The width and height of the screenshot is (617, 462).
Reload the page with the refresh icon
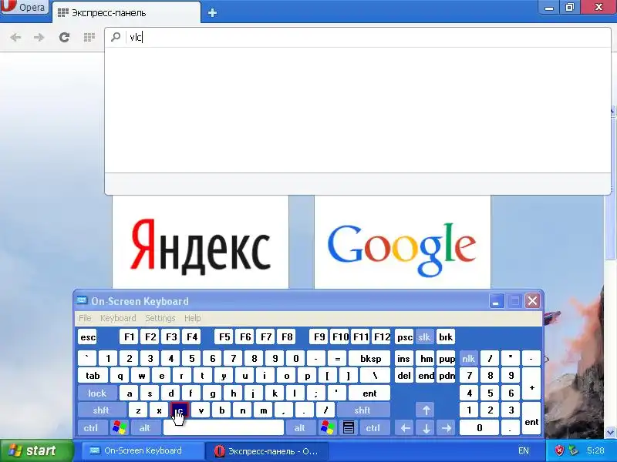64,37
